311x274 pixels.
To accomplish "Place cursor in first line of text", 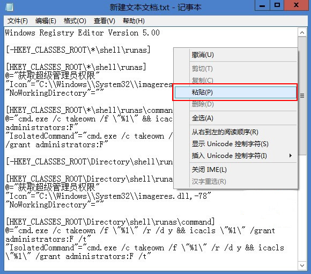I will click(x=83, y=33).
